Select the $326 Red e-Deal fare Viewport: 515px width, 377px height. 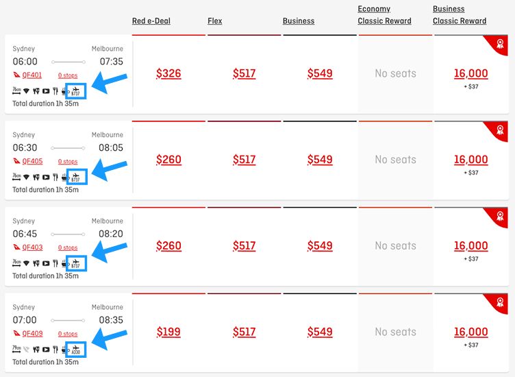click(x=168, y=73)
